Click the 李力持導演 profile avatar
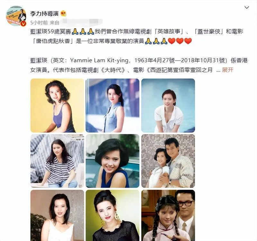257x241 pixels. (x=16, y=16)
